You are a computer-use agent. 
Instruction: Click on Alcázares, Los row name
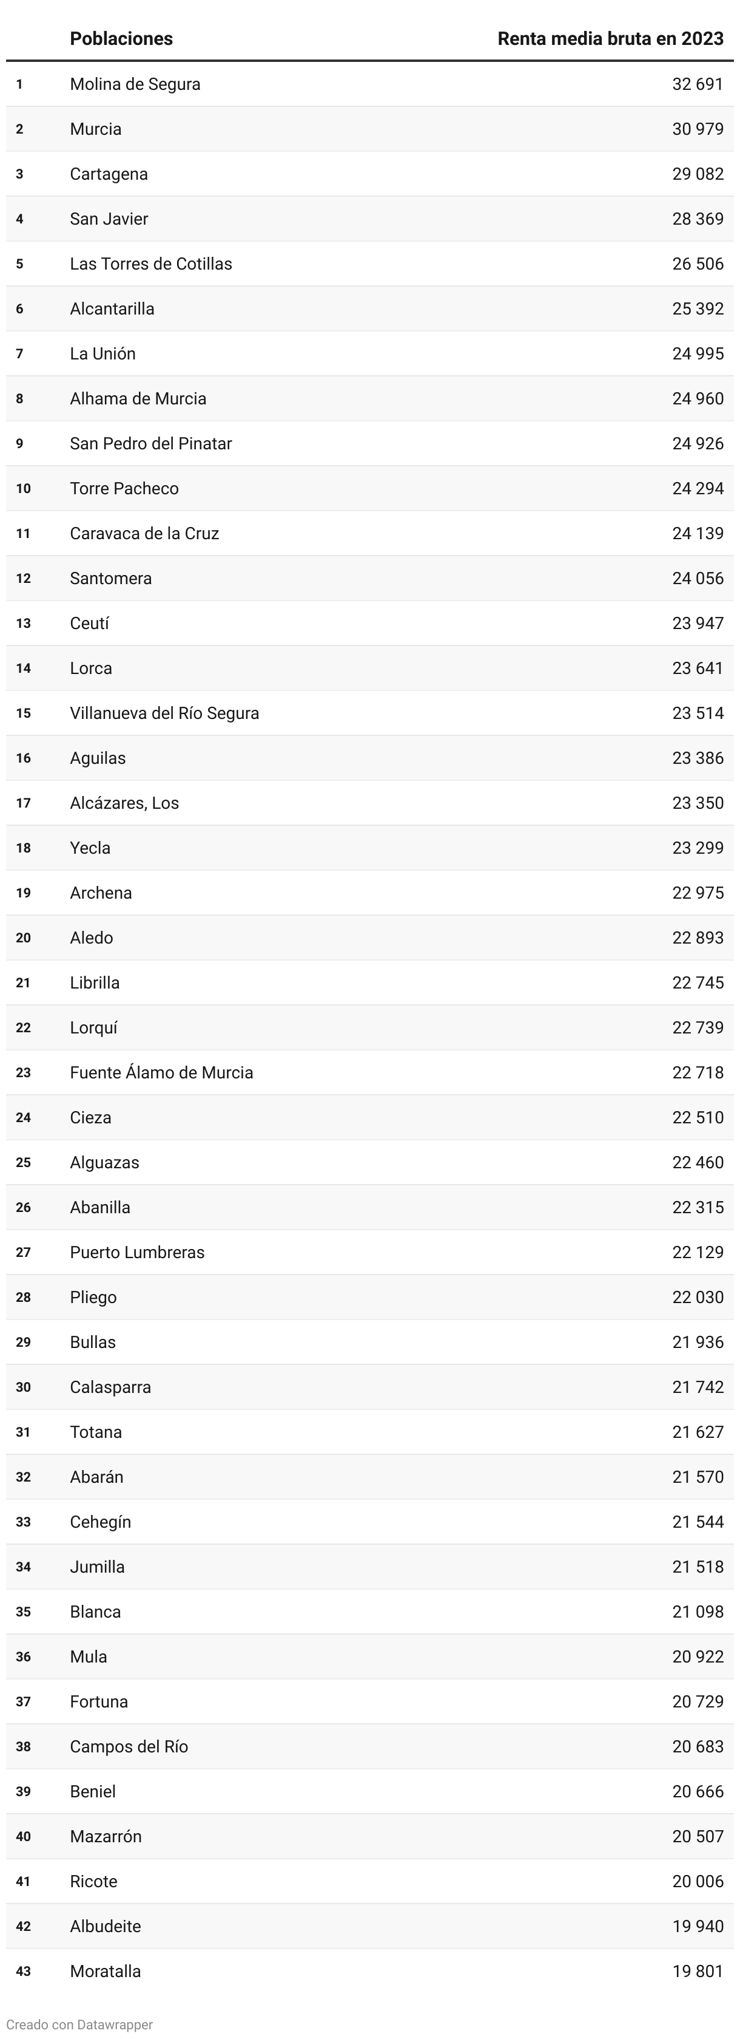click(124, 803)
